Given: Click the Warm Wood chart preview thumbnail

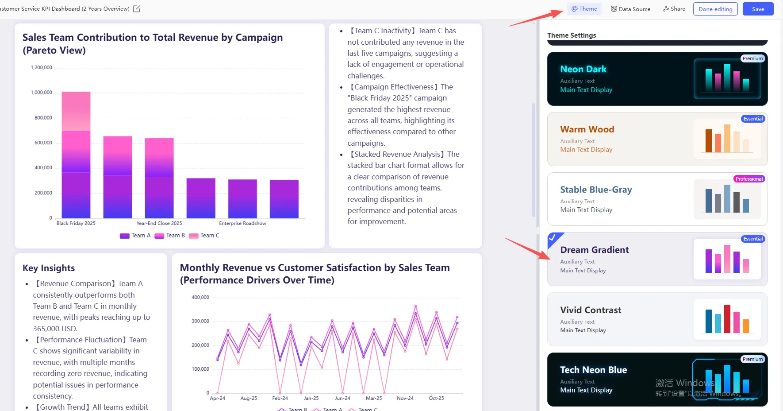Looking at the screenshot, I should point(727,139).
